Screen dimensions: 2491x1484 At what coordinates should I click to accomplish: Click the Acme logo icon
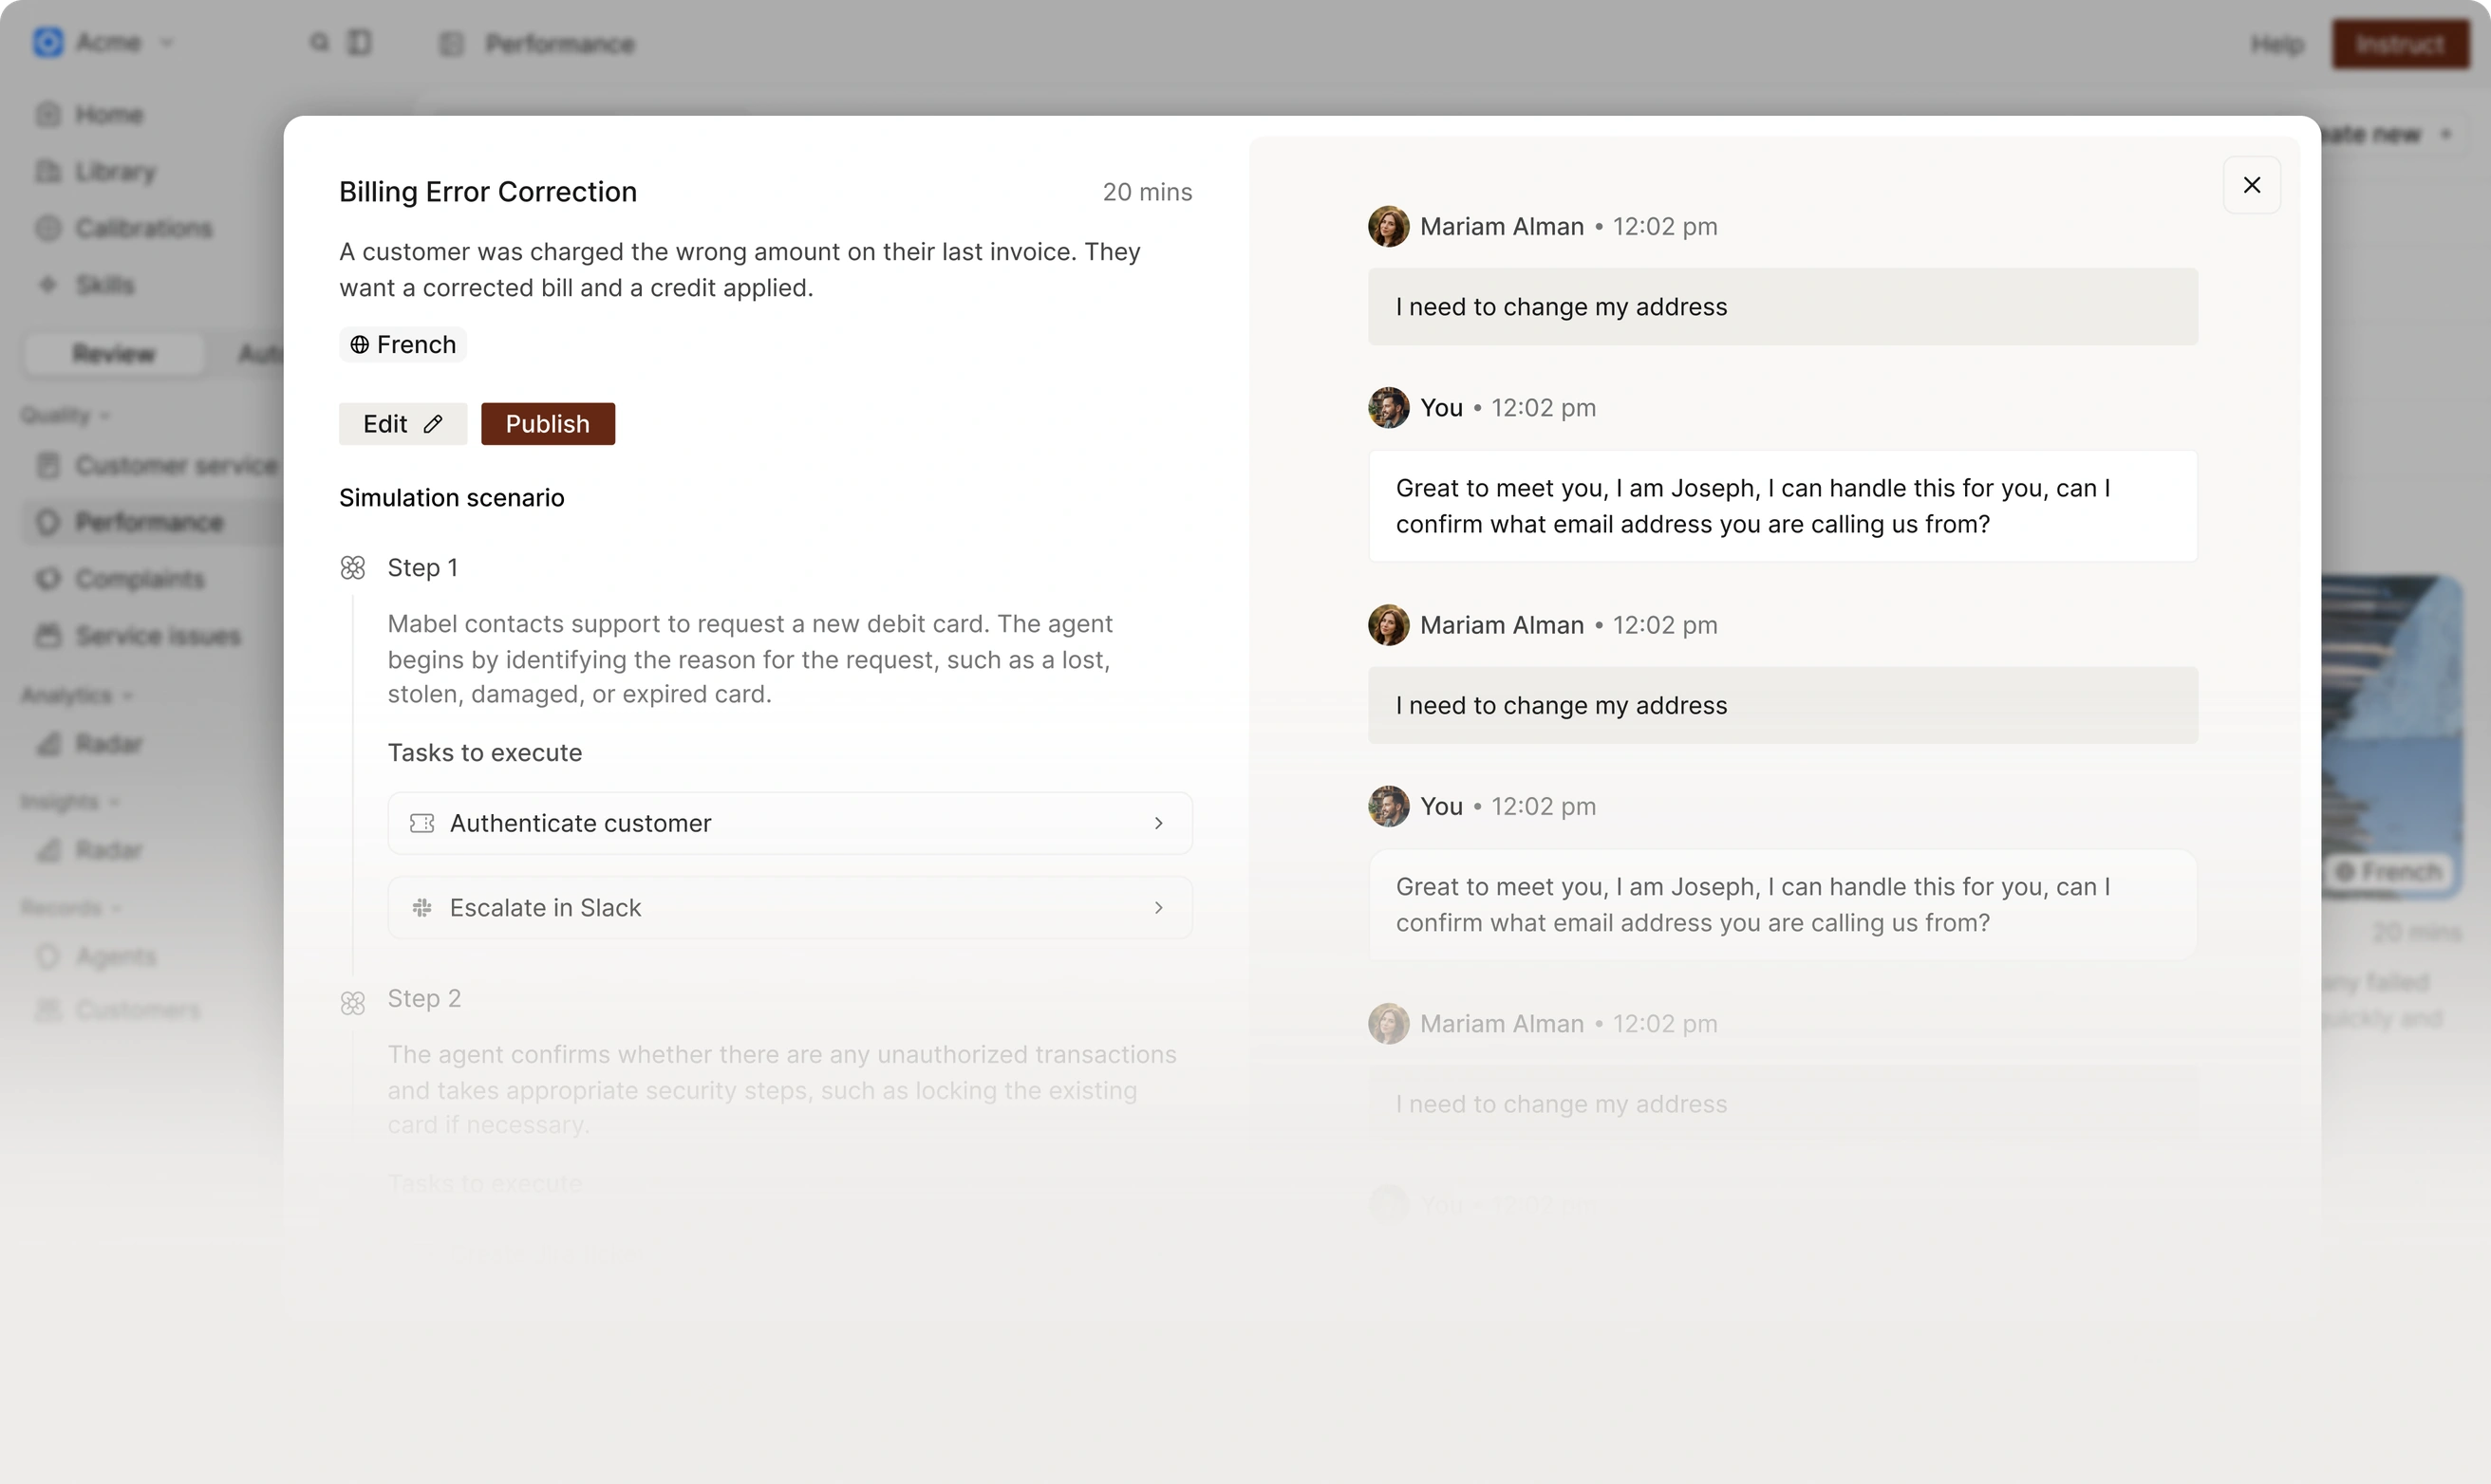click(48, 42)
